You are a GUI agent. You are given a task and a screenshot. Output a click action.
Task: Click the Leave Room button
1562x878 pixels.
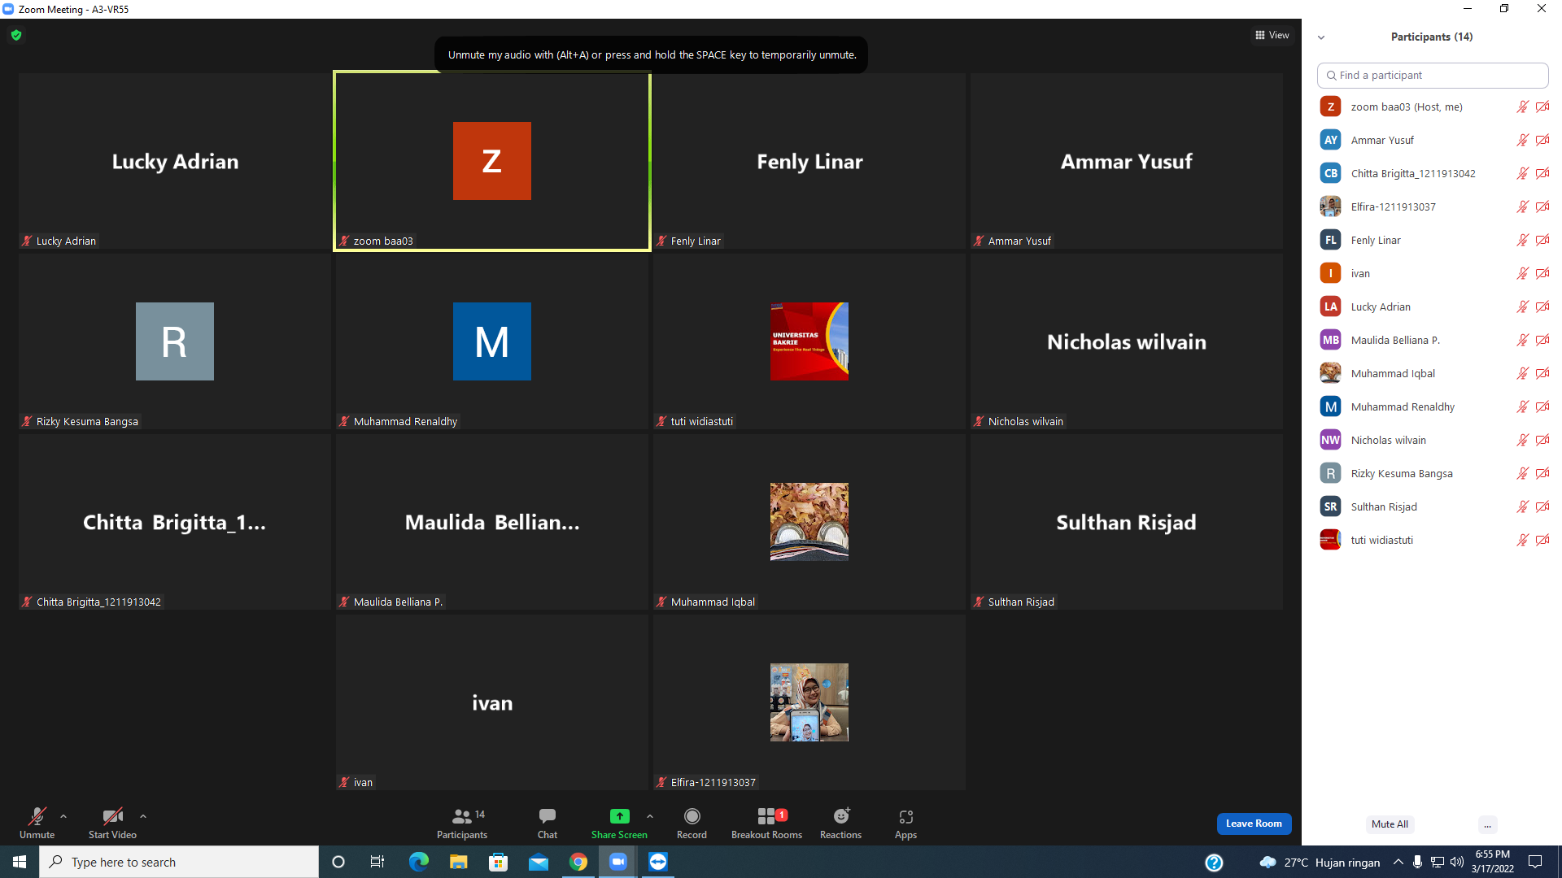pyautogui.click(x=1254, y=824)
